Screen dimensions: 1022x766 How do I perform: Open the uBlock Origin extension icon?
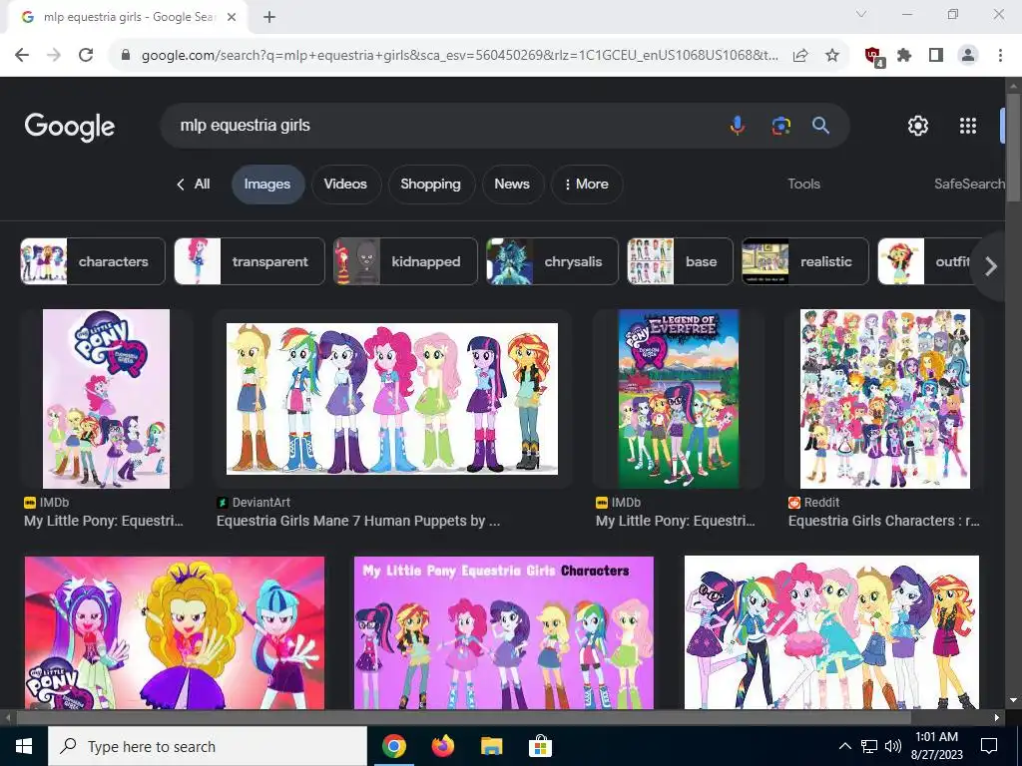point(874,56)
